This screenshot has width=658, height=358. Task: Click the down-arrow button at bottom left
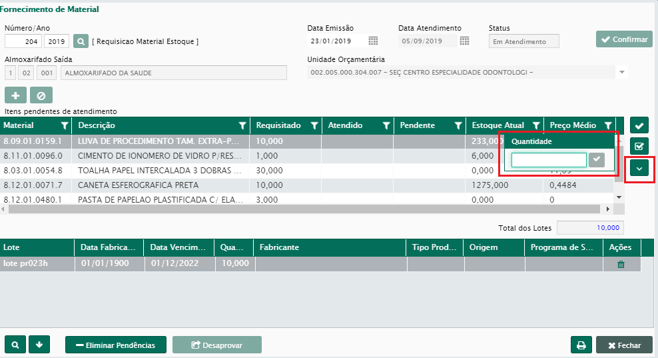pyautogui.click(x=39, y=345)
